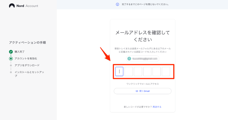The height and width of the screenshot is (120, 228).
Task: Click the grey dot beside インストールとセットアップ
Action: coord(11,72)
